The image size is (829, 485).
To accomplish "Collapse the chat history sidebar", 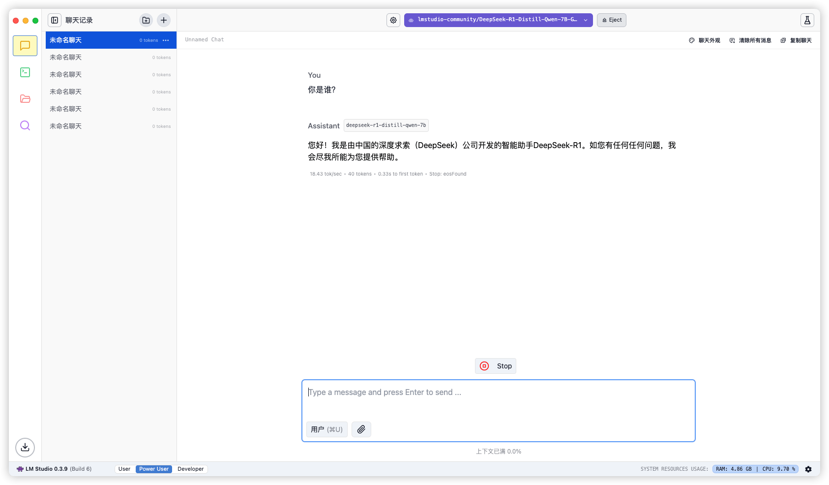I will 55,20.
